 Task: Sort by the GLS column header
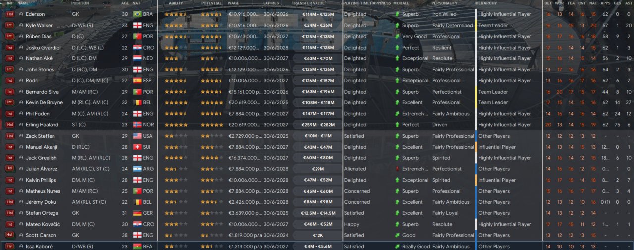pyautogui.click(x=617, y=3)
